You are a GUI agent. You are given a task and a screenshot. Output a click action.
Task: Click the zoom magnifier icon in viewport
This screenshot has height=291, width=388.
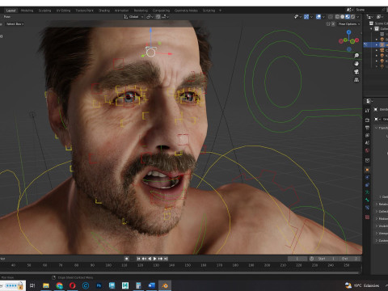(x=356, y=56)
